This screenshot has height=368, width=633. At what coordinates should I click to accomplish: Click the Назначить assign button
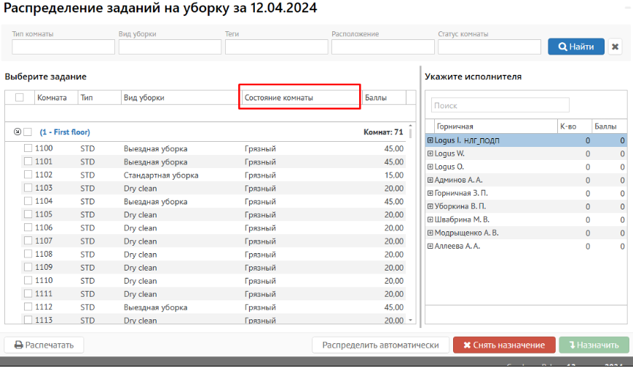pos(594,345)
